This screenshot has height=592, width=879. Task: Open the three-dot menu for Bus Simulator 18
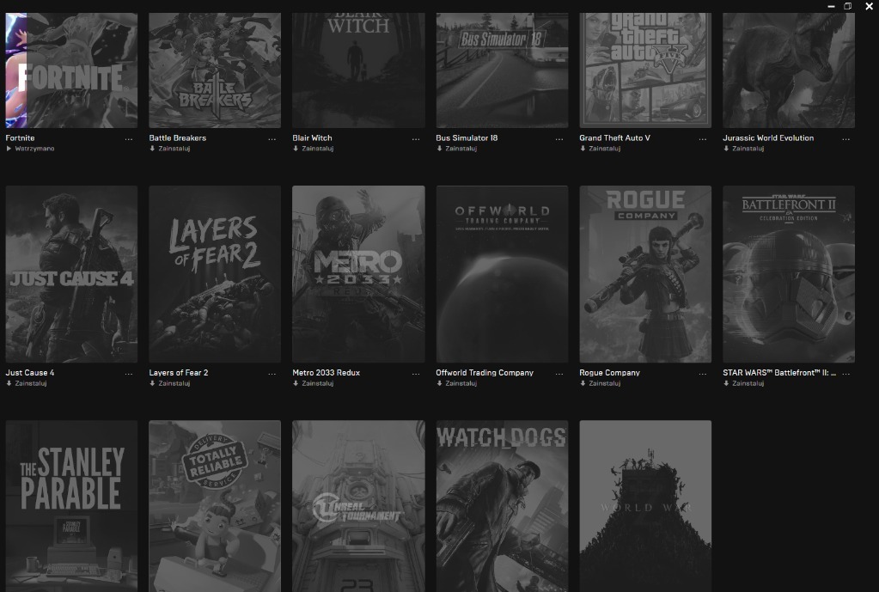pyautogui.click(x=559, y=139)
